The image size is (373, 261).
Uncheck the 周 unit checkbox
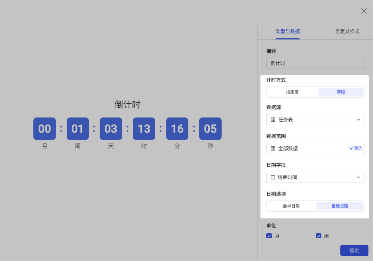(319, 236)
